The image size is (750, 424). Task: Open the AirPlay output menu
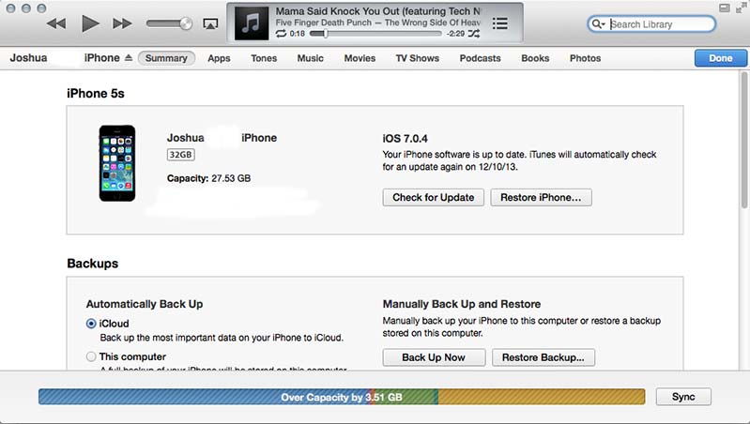tap(210, 23)
